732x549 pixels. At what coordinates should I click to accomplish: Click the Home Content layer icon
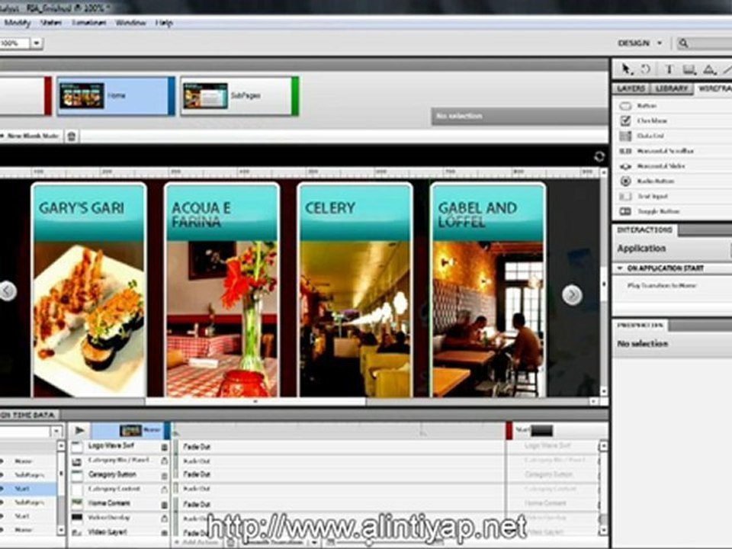pyautogui.click(x=77, y=503)
